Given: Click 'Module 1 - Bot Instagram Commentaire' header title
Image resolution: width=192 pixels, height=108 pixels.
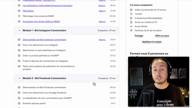Looking at the screenshot, I should click(44, 30).
